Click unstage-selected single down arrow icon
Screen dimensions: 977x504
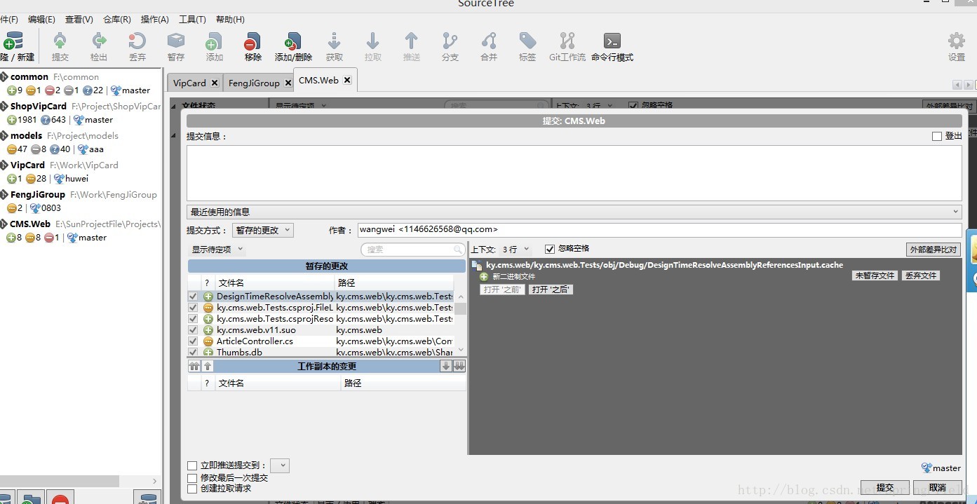pyautogui.click(x=446, y=367)
